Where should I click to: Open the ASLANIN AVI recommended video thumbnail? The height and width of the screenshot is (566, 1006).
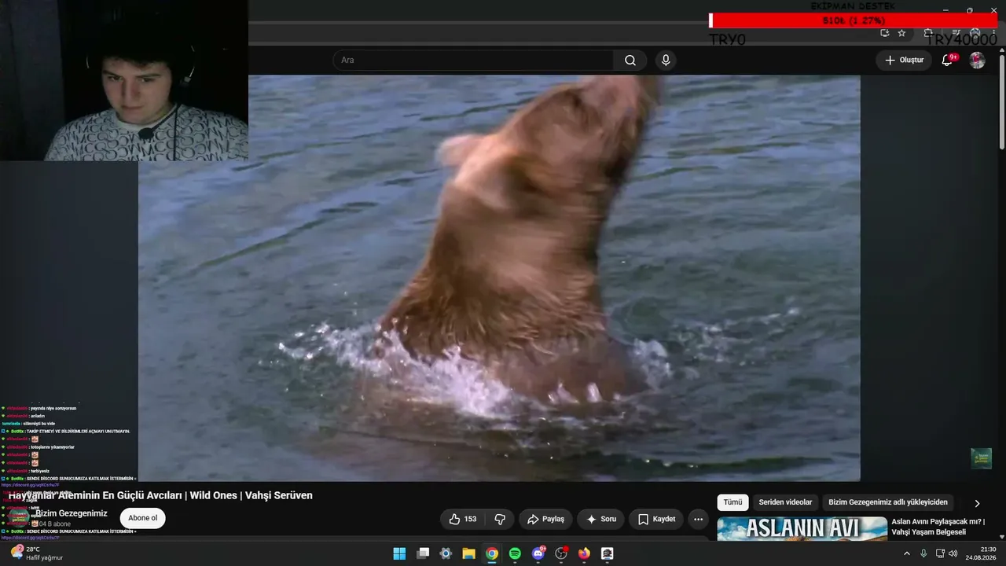pyautogui.click(x=802, y=528)
